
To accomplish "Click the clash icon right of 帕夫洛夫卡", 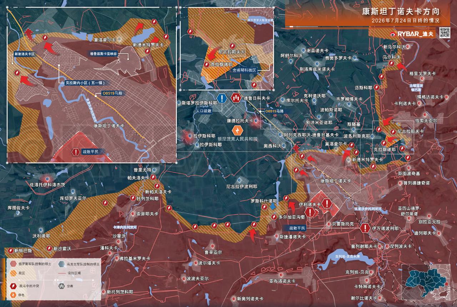I will [x=153, y=177].
